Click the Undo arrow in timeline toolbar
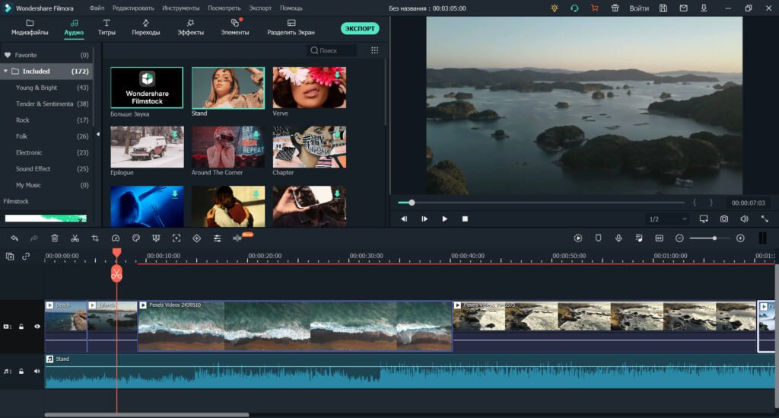 click(14, 238)
